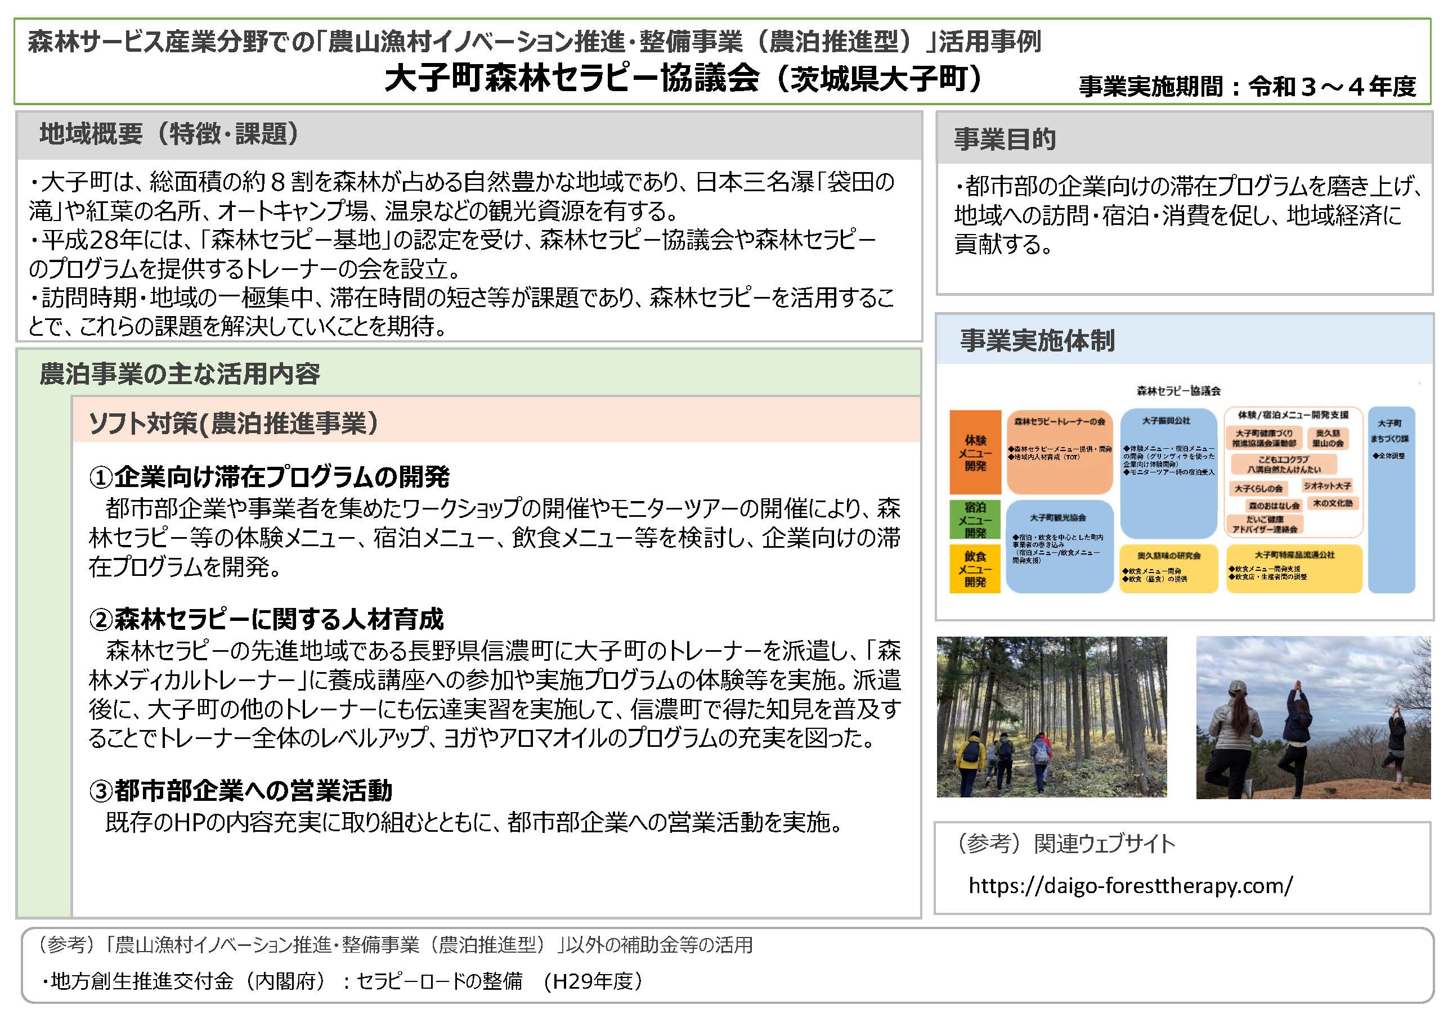Image resolution: width=1448 pixels, height=1023 pixels.
Task: Click heading ②森林セラピーに関する人材育成
Action: (x=266, y=619)
